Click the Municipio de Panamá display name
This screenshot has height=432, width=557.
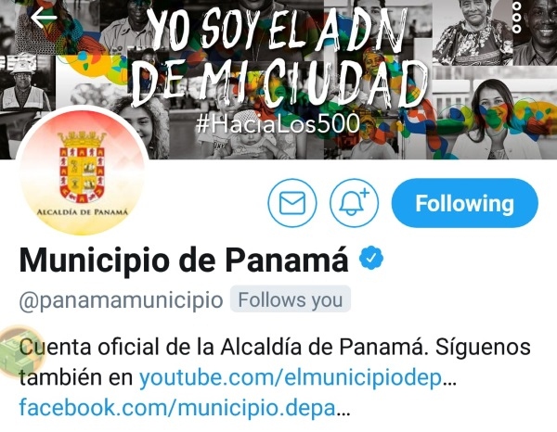pos(184,260)
